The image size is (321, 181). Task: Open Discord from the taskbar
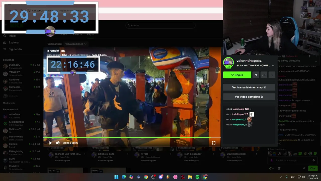pyautogui.click(x=161, y=177)
